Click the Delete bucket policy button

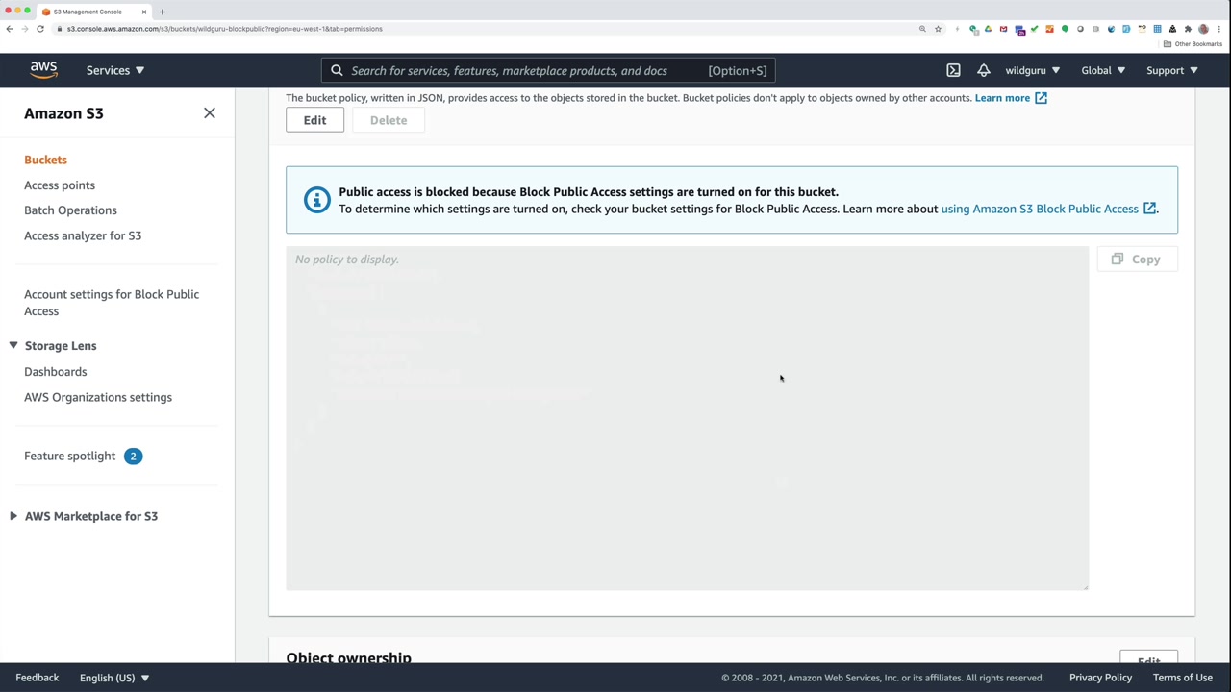pyautogui.click(x=389, y=120)
